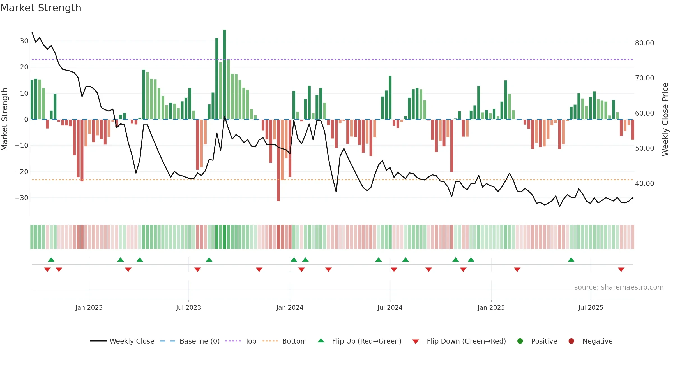Screen dimensions: 673x378
Task: Click the green flip-up marker just before Jul 2025
Action: tap(571, 260)
